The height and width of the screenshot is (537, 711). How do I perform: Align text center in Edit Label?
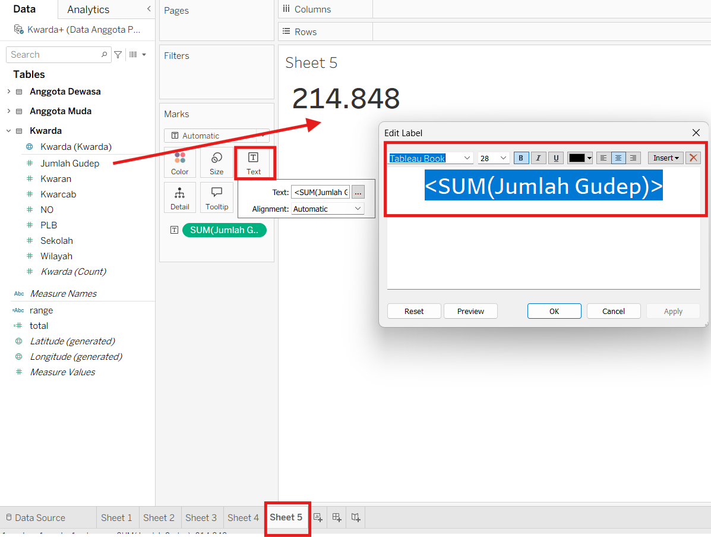618,158
